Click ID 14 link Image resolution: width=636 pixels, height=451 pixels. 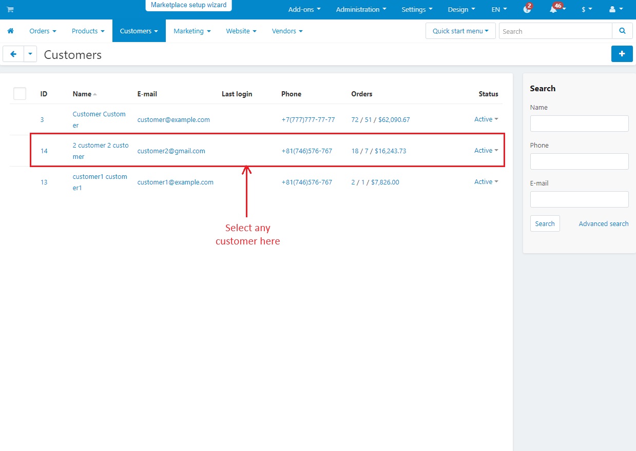tap(44, 151)
